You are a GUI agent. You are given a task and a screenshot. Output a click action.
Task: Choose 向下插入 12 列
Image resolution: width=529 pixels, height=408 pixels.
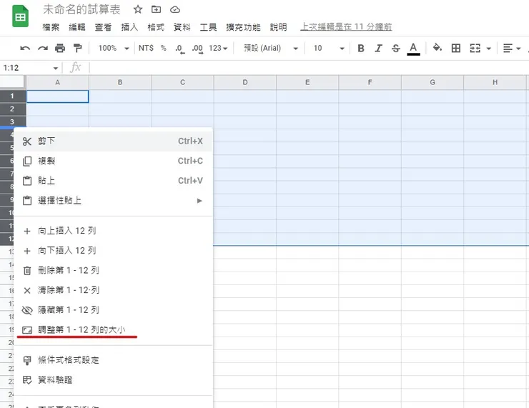click(x=114, y=251)
